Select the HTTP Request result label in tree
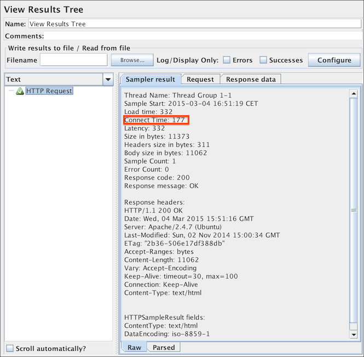The image size is (364, 357). (x=49, y=91)
